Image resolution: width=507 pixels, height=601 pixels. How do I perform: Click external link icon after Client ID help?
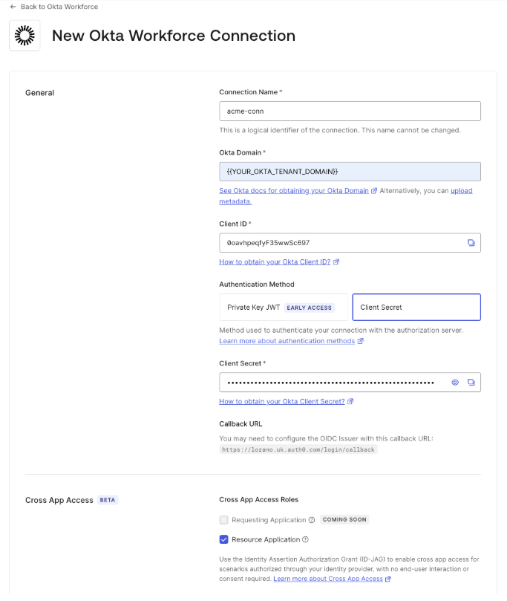coord(336,261)
